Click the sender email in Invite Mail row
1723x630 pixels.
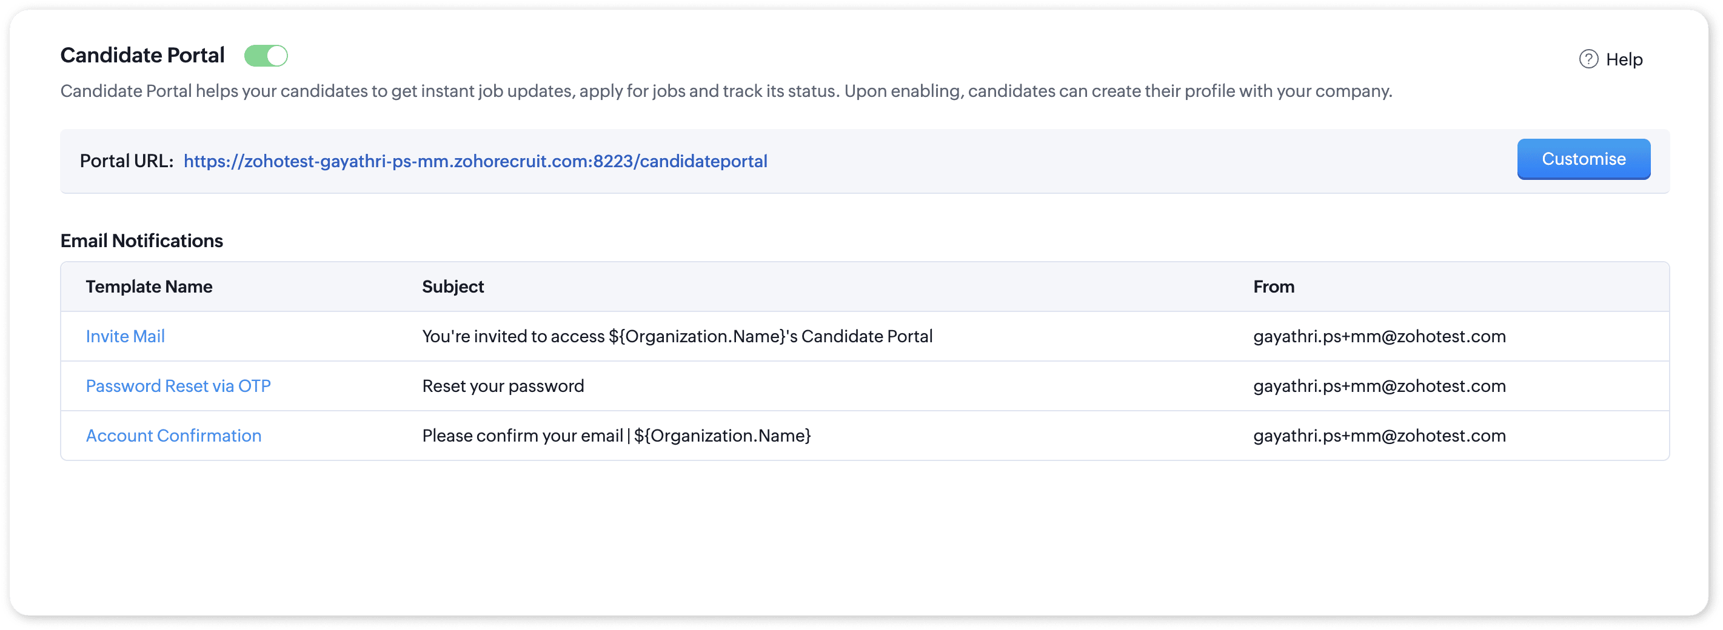[x=1379, y=336]
